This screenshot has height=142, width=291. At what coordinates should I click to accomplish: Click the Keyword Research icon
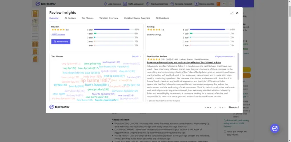[x=172, y=4]
